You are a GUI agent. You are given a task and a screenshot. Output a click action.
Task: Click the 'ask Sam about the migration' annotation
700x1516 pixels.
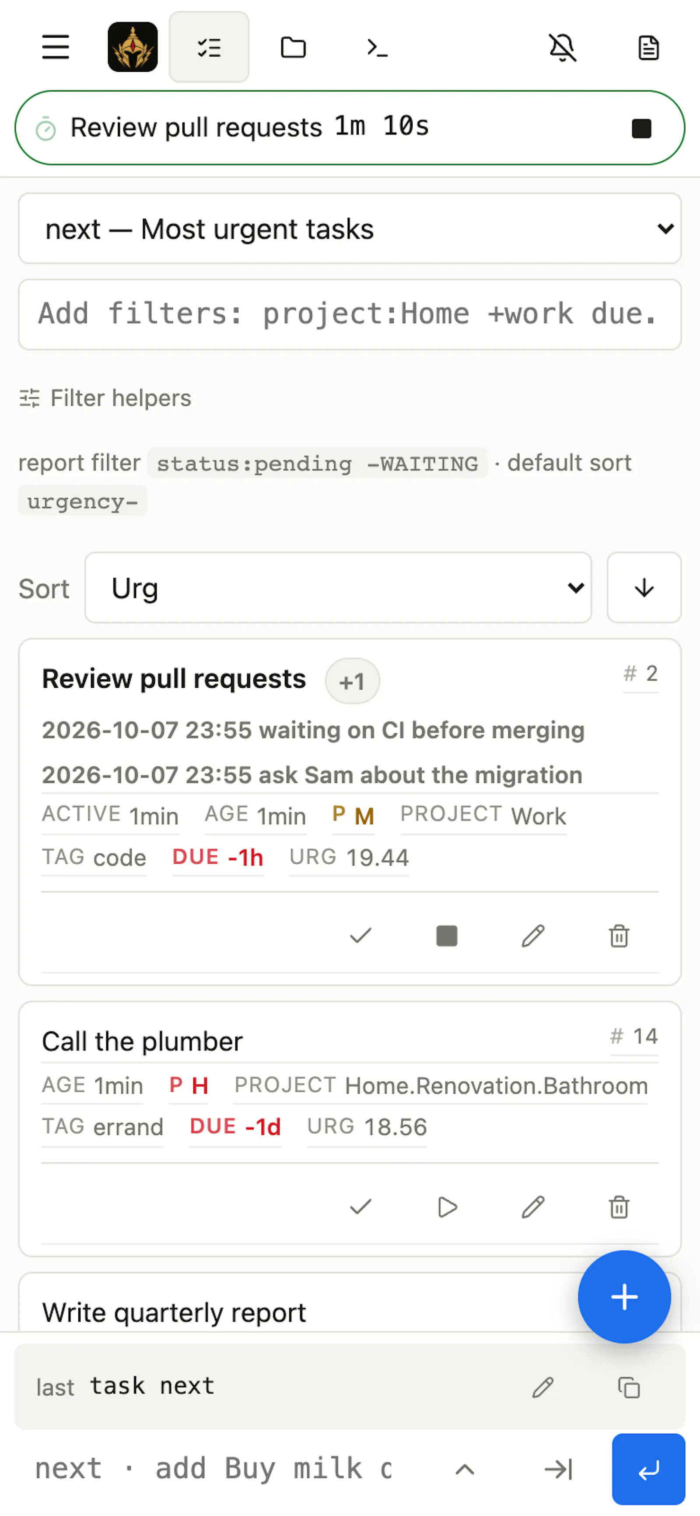coord(312,775)
